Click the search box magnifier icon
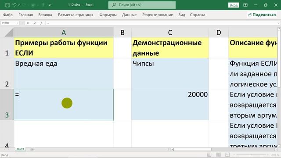Screen dimensions: 281x158 coord(114,5)
